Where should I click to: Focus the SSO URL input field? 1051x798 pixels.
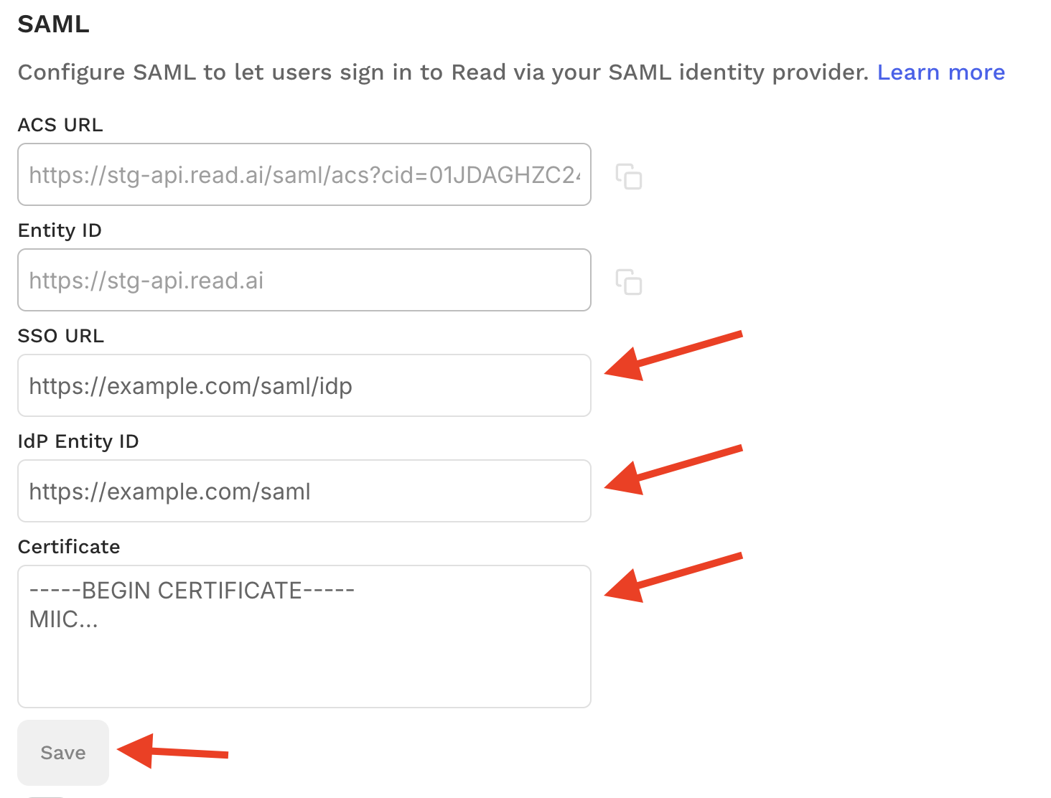304,385
